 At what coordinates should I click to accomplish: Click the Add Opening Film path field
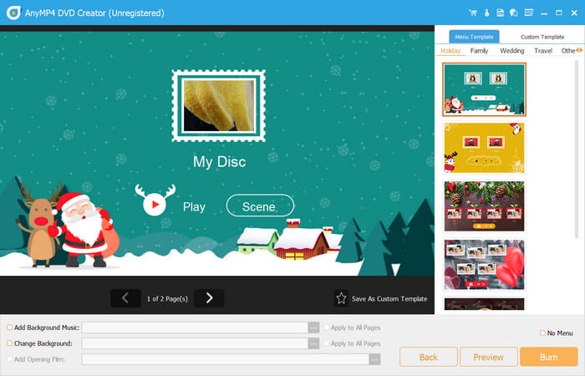pos(226,359)
